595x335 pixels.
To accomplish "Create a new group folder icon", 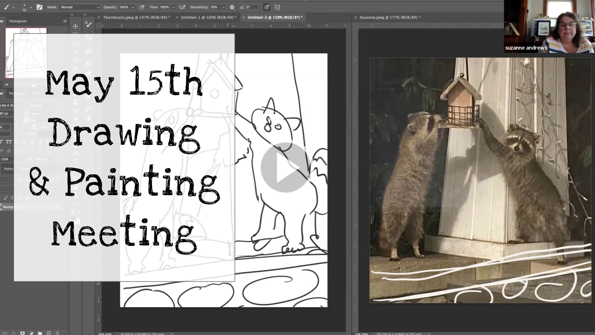I will (40, 333).
